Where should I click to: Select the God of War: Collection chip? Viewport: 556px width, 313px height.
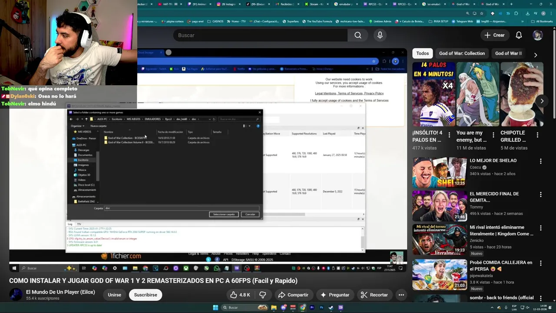[462, 53]
